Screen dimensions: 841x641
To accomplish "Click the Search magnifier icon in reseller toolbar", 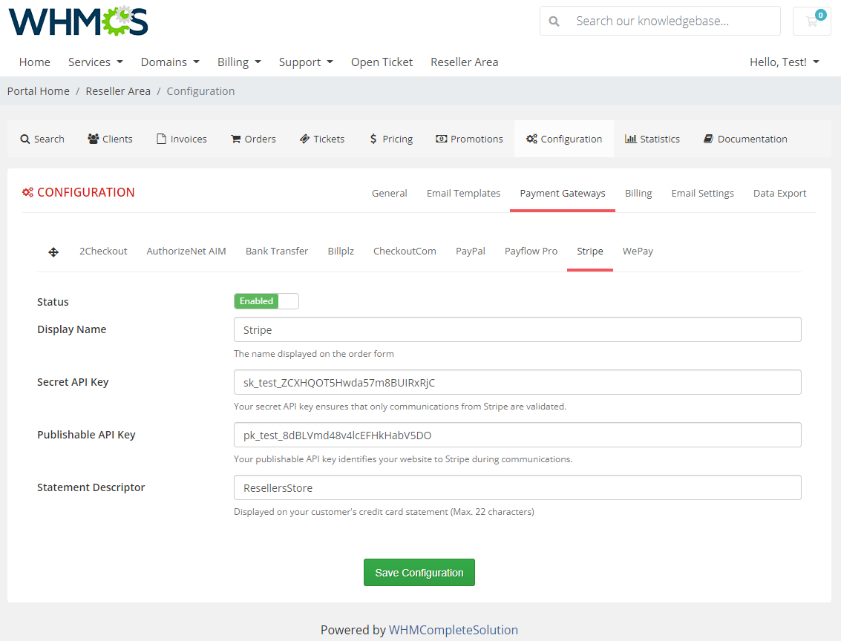I will pyautogui.click(x=24, y=139).
